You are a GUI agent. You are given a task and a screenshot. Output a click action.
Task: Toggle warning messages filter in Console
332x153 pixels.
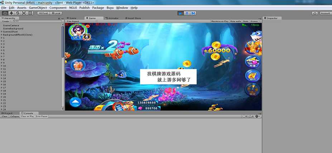pos(251,116)
